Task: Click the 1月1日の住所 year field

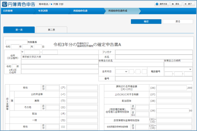Action: (14, 66)
